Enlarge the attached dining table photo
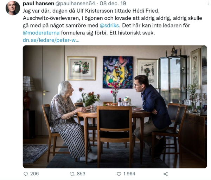Viewport: 211px width, 180px height. [115, 107]
